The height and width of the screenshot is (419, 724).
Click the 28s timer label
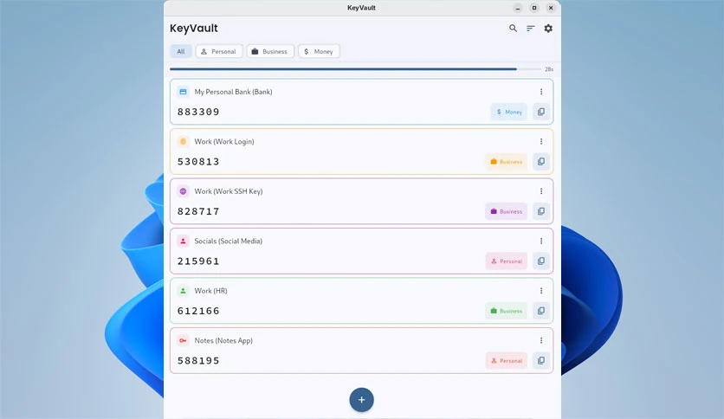pyautogui.click(x=549, y=69)
